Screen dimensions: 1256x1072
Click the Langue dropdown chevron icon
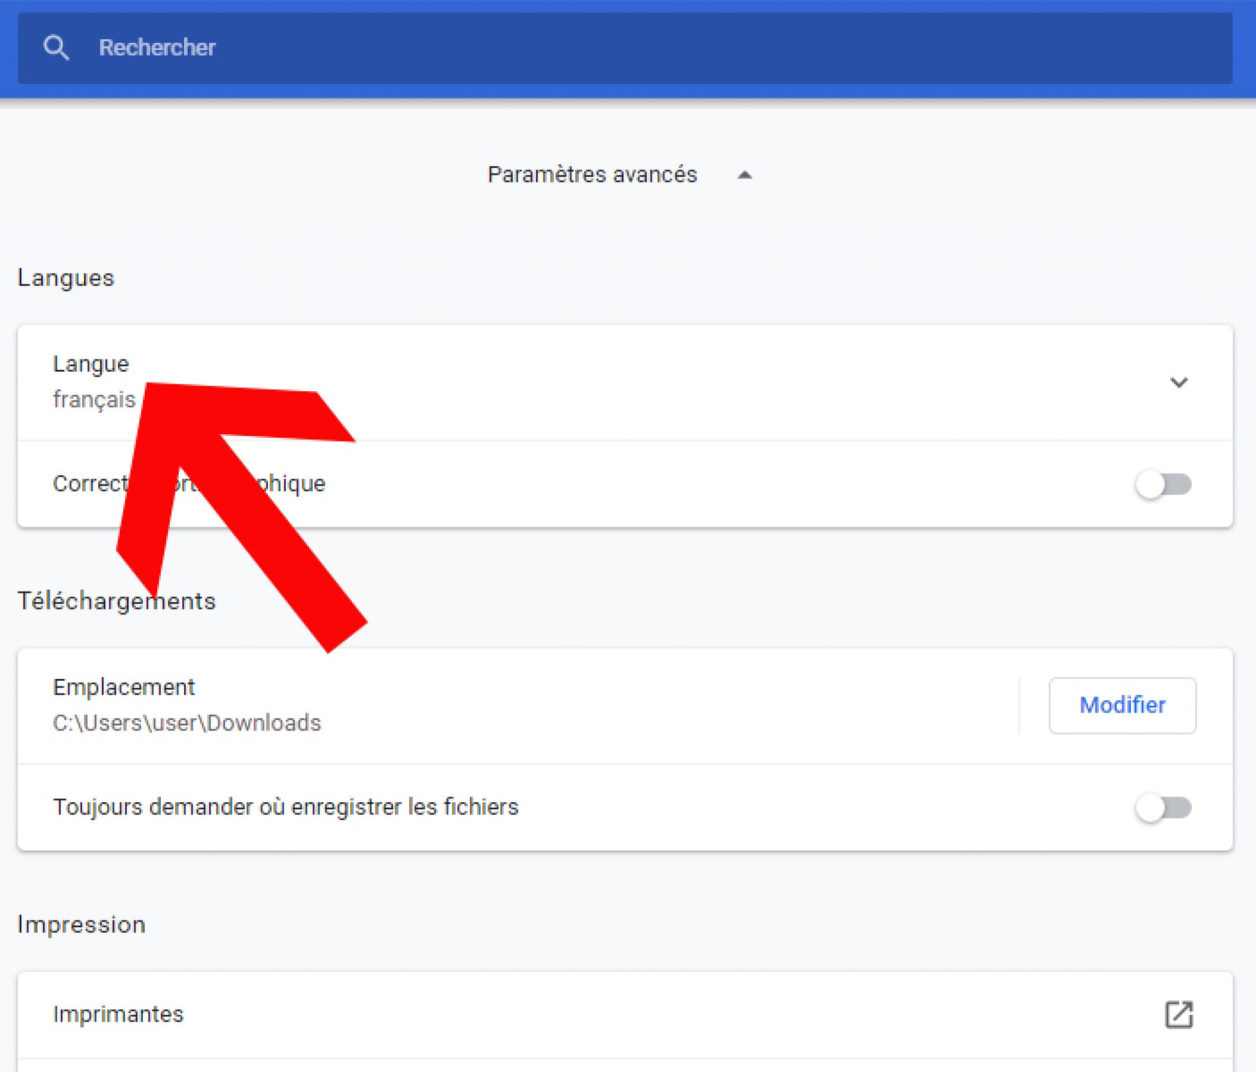[x=1179, y=382]
